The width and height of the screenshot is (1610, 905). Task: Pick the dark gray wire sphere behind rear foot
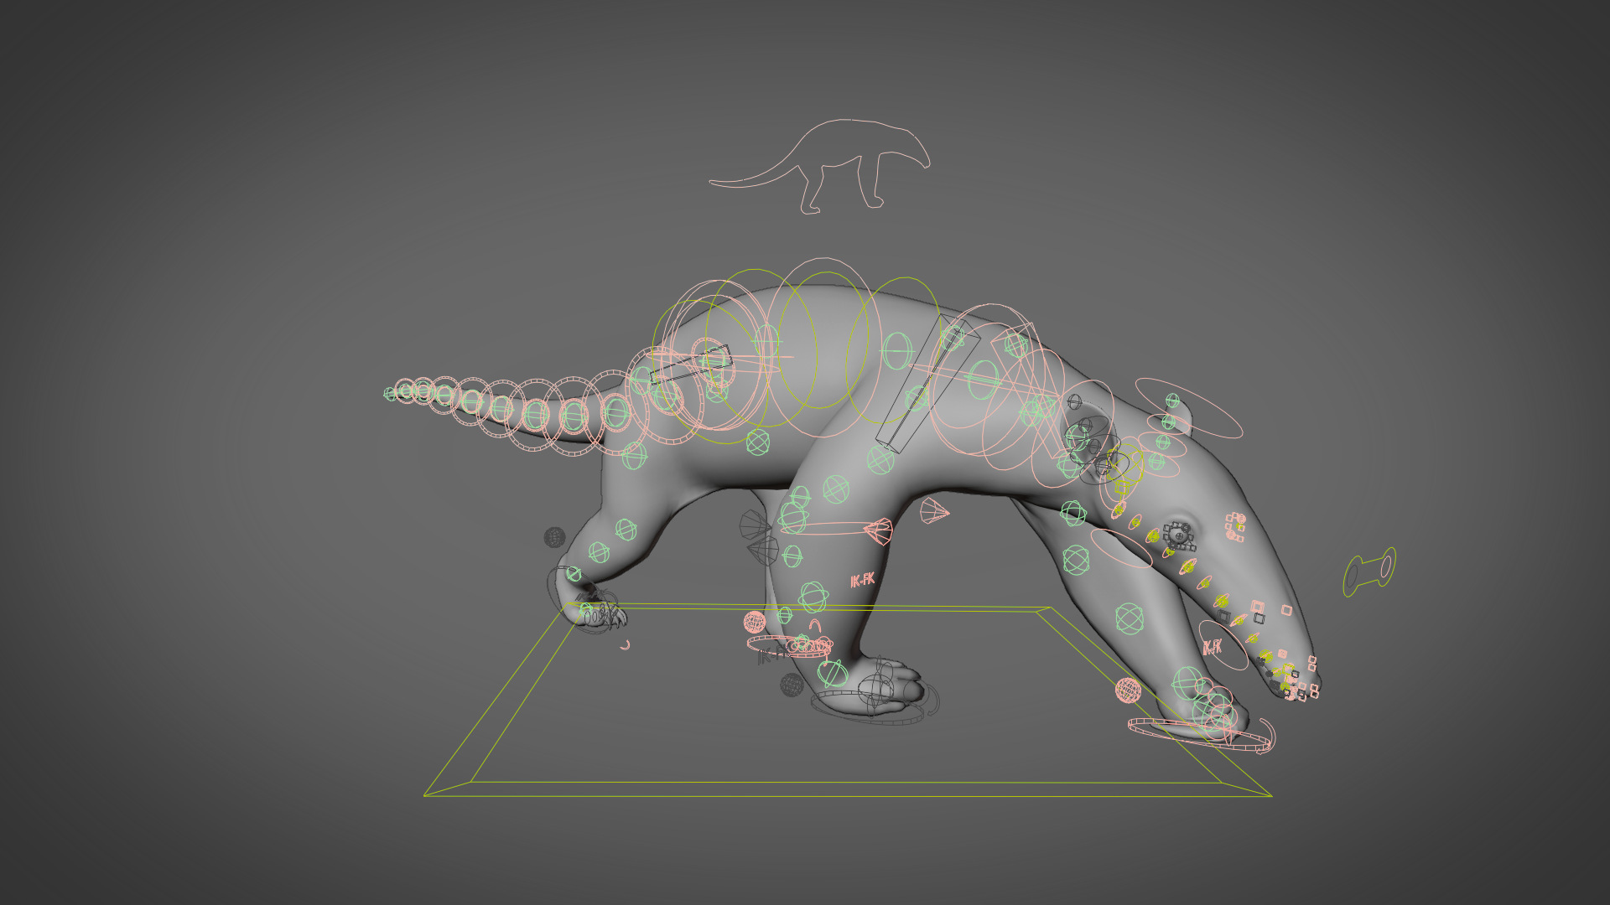pos(554,537)
